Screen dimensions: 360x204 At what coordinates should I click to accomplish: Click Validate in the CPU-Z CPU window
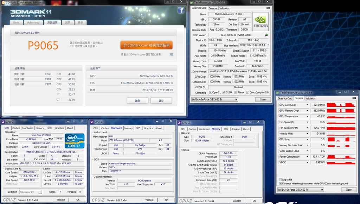[60, 200]
